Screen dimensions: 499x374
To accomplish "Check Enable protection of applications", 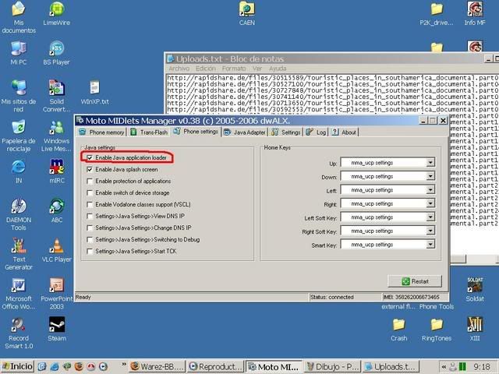I will 90,182.
